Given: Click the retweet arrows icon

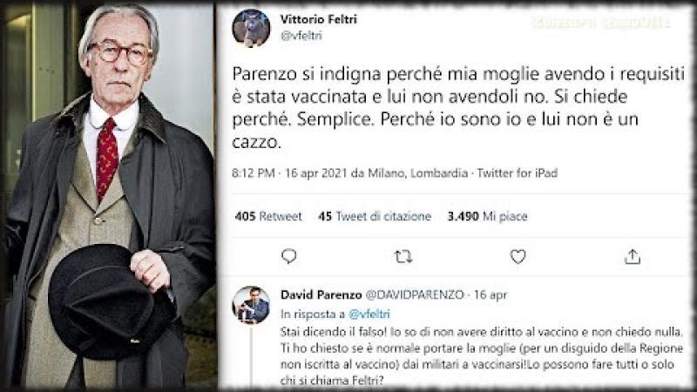Looking at the screenshot, I should pyautogui.click(x=403, y=256).
